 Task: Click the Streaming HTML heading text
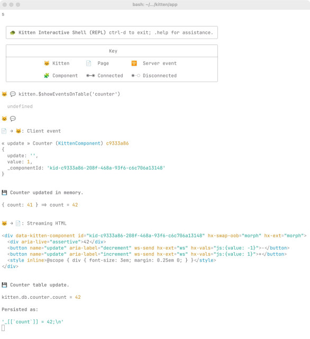(x=47, y=224)
